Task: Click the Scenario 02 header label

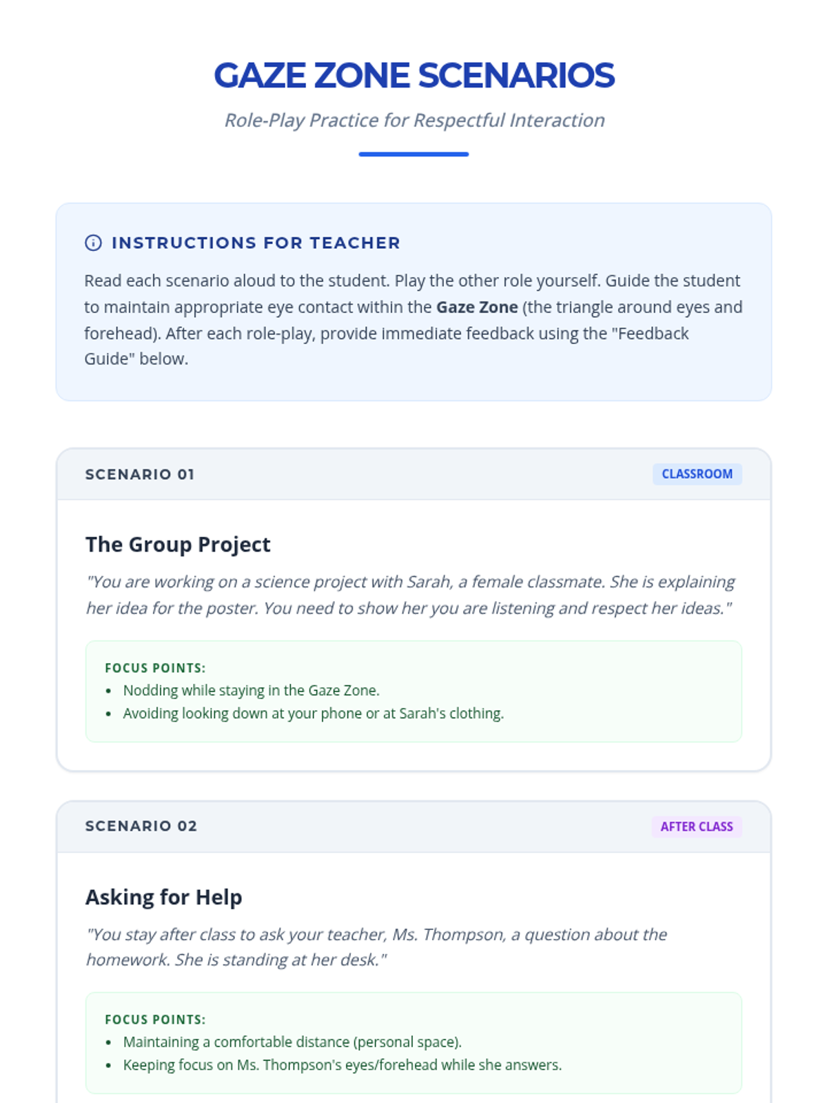Action: (141, 826)
